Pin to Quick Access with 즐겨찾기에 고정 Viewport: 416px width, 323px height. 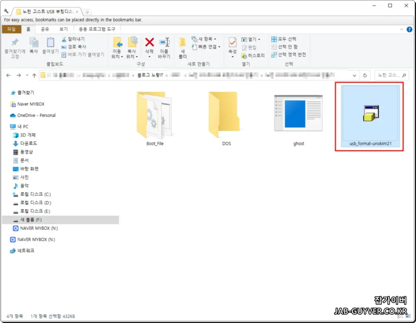15,46
